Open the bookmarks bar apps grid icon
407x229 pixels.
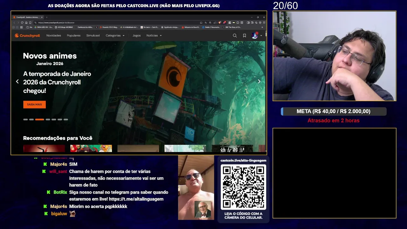click(x=21, y=27)
